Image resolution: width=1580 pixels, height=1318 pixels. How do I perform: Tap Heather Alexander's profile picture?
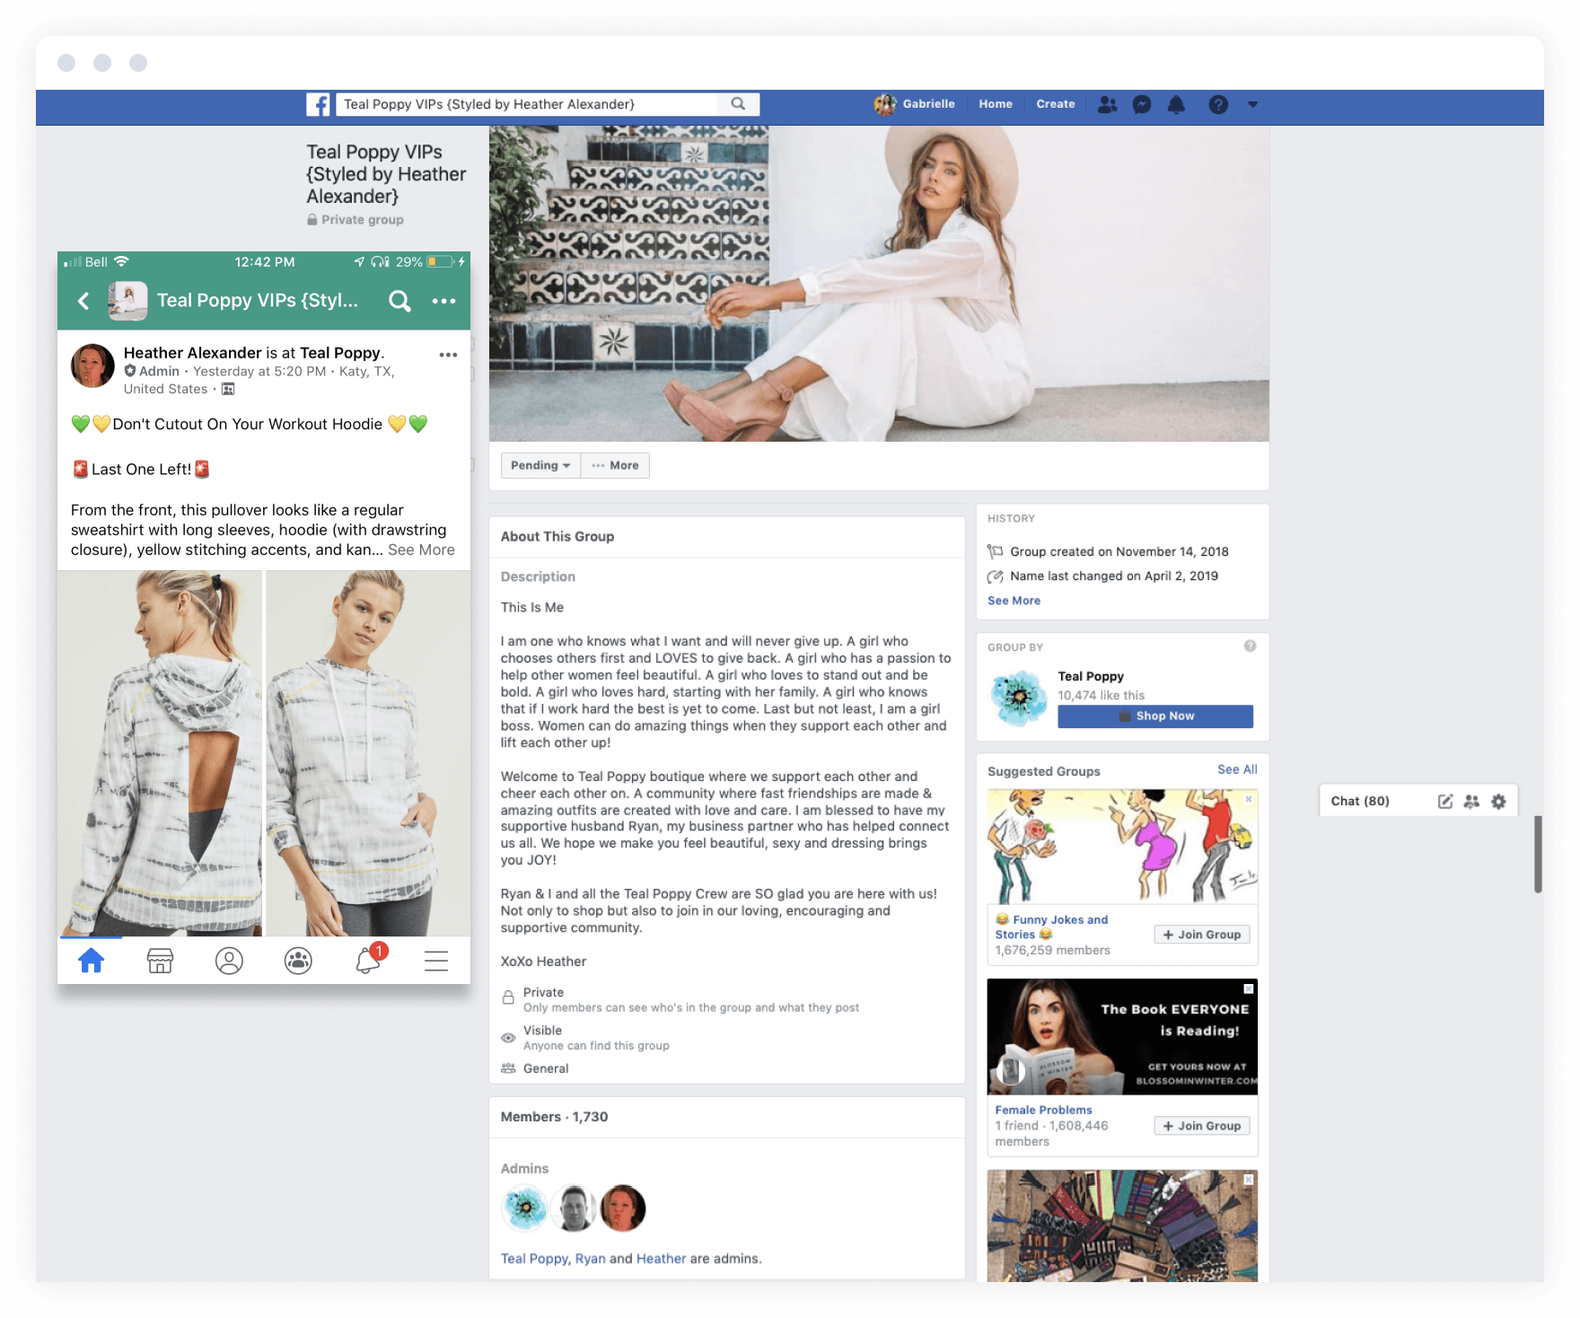pos(92,365)
